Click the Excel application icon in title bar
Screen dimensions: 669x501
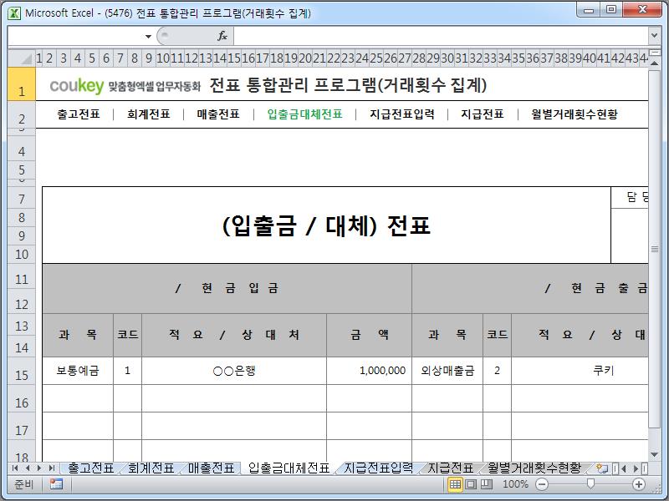(14, 13)
